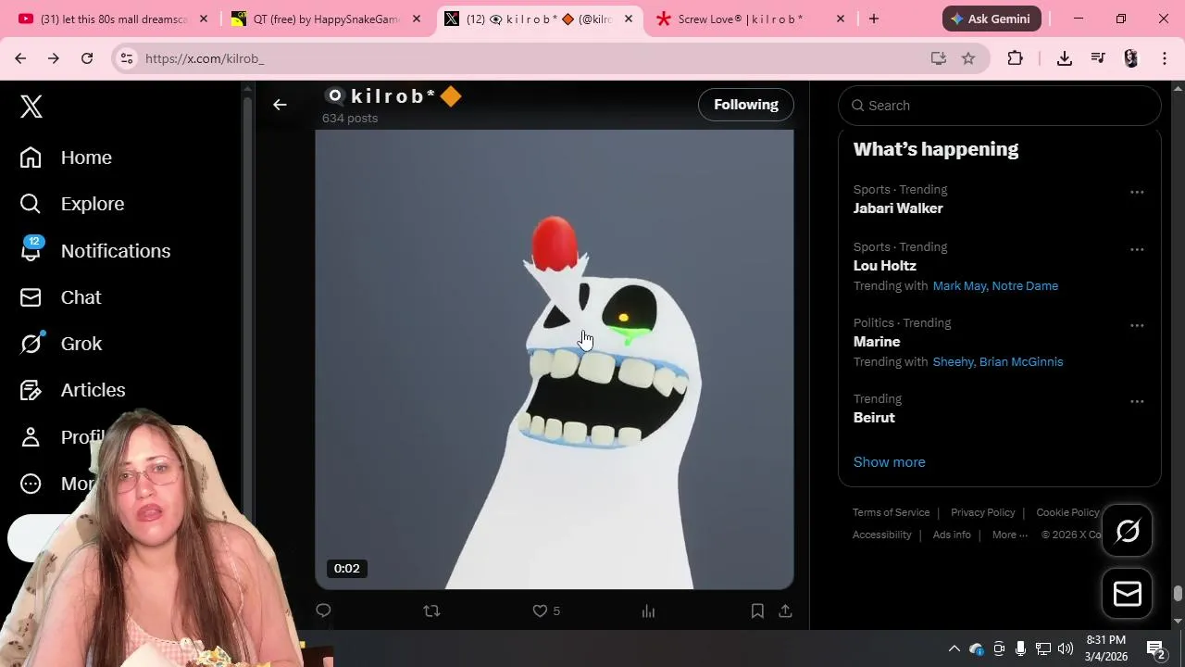Open a new browser tab
This screenshot has width=1185, height=667.
(874, 19)
